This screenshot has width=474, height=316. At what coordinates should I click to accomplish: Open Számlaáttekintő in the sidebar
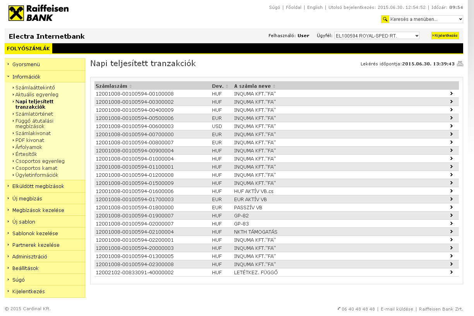tap(35, 87)
